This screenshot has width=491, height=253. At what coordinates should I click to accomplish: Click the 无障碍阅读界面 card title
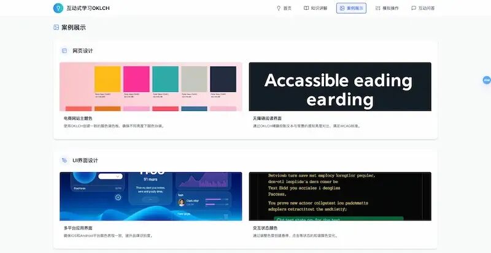click(267, 118)
